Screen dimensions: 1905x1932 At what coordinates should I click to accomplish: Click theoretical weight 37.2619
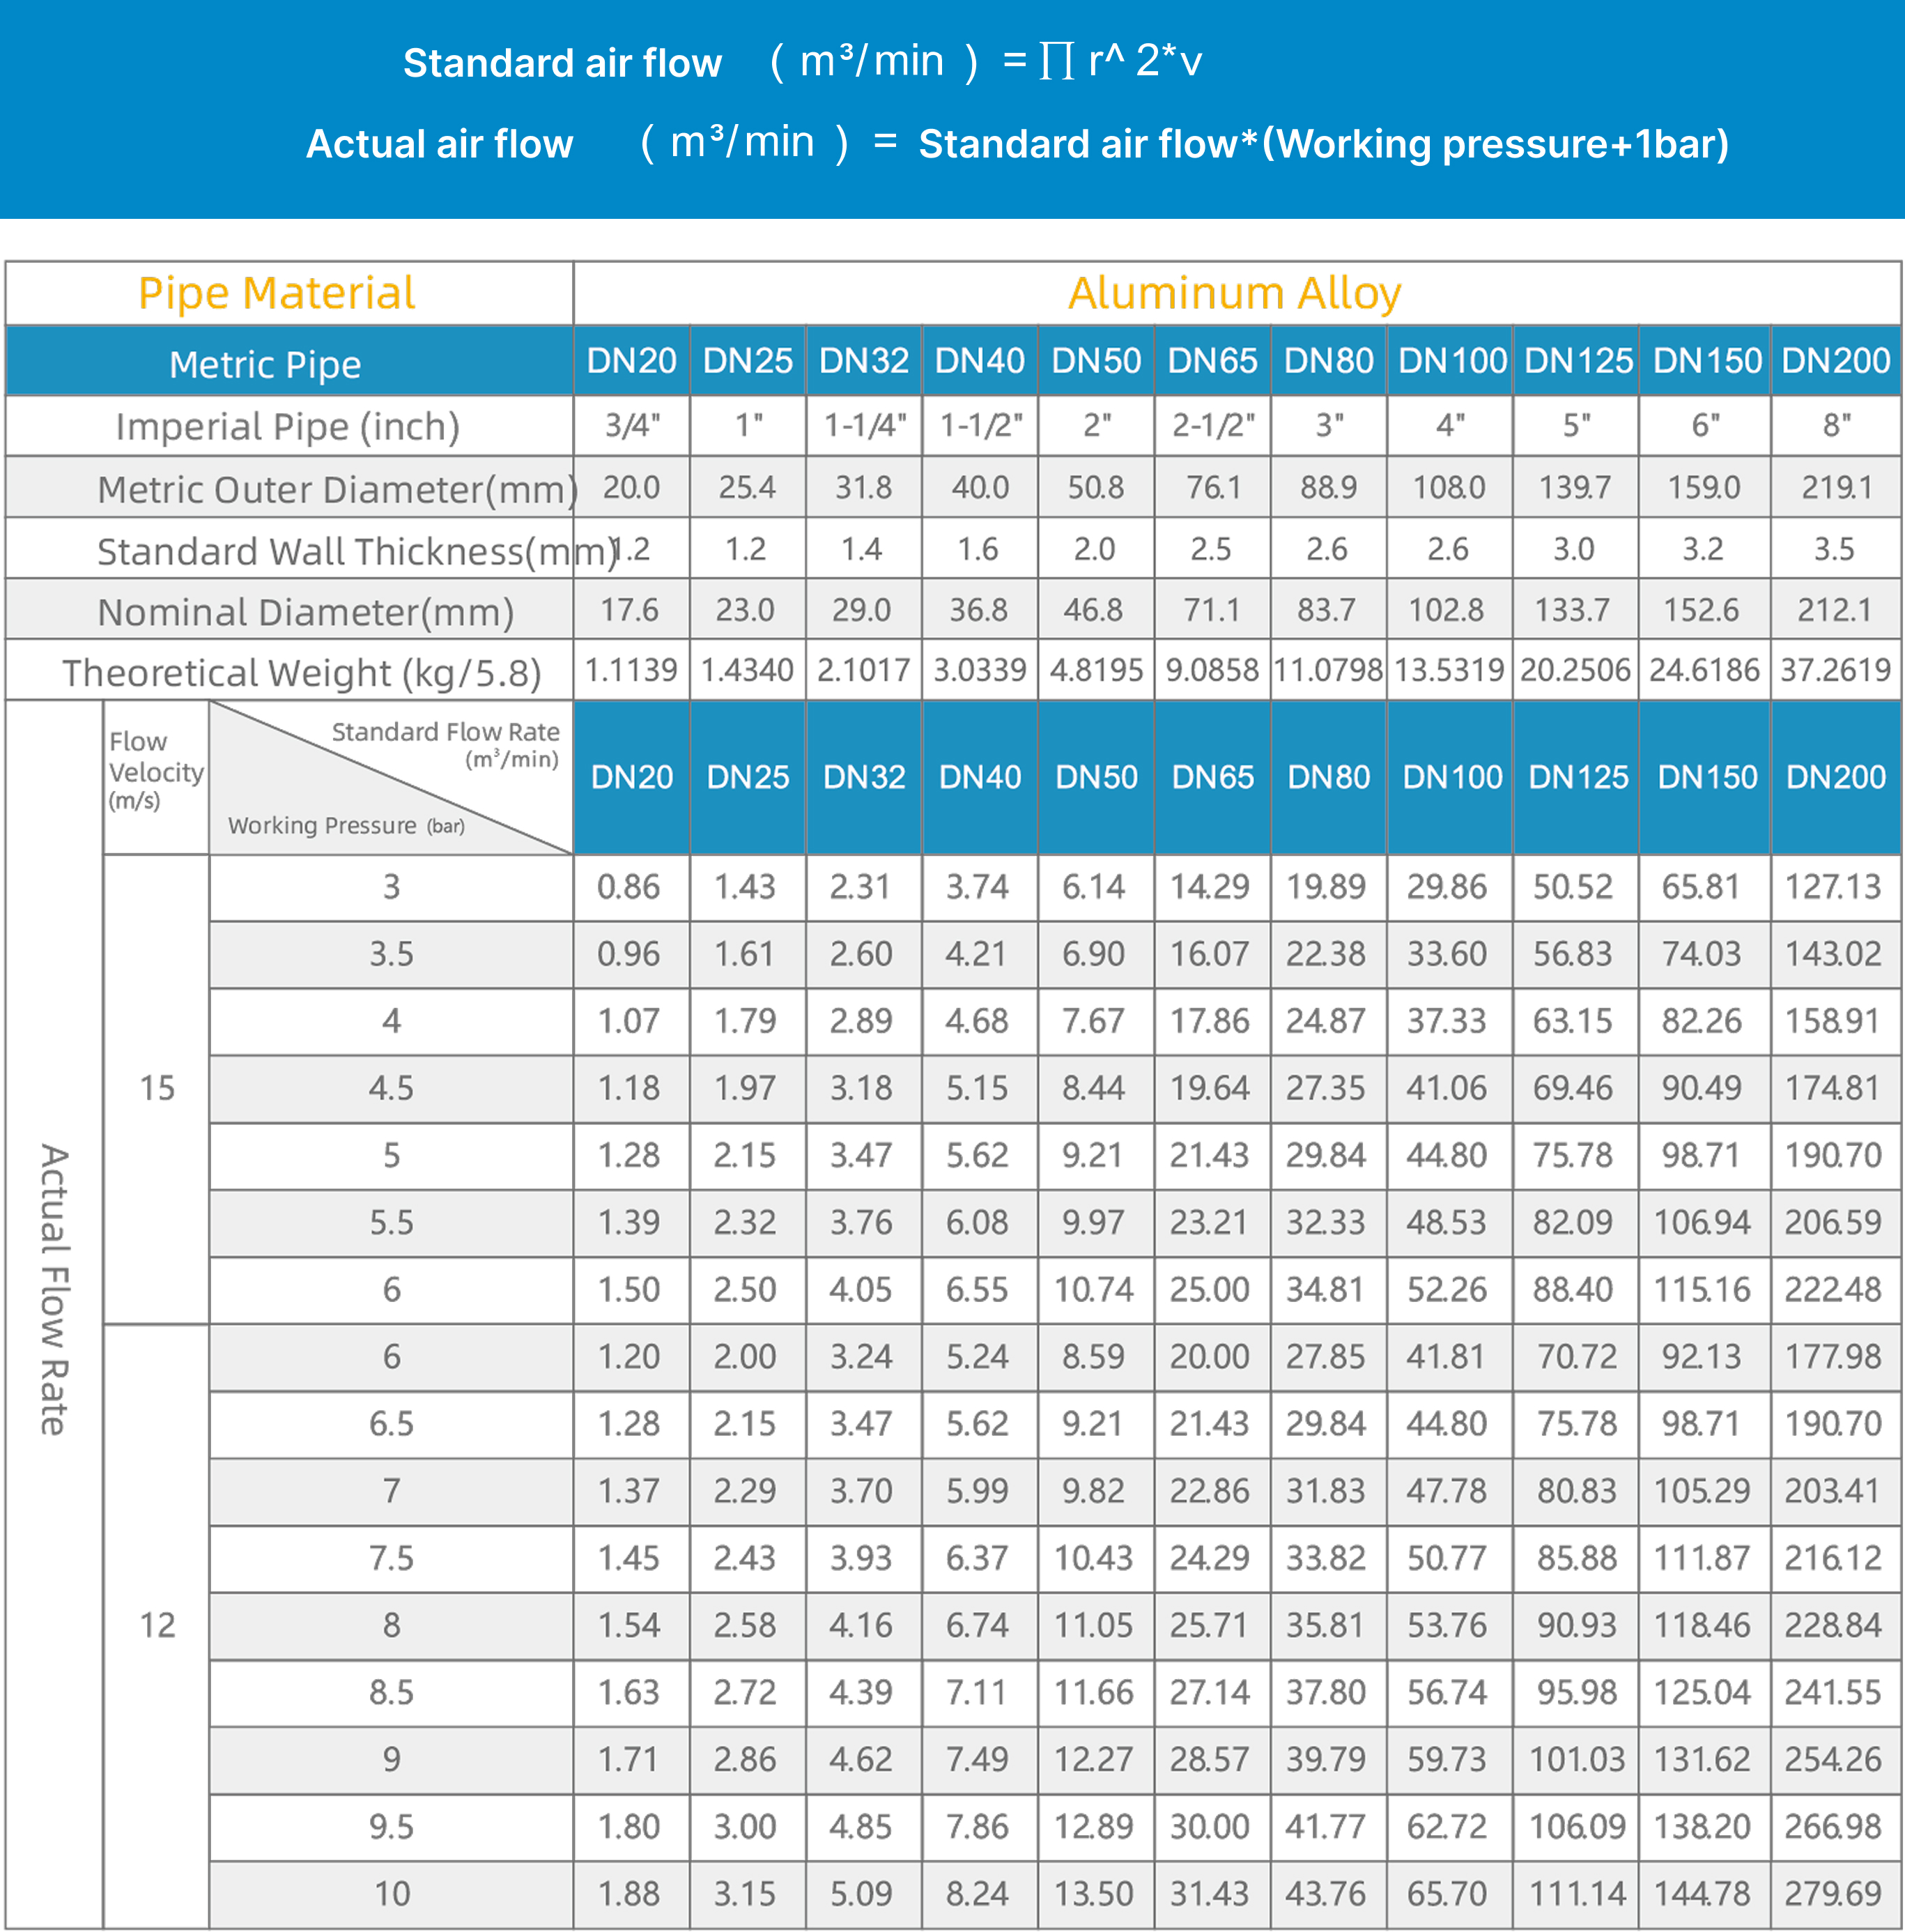click(1835, 670)
